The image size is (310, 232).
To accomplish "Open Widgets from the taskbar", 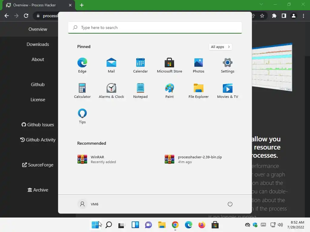I will [135, 225].
